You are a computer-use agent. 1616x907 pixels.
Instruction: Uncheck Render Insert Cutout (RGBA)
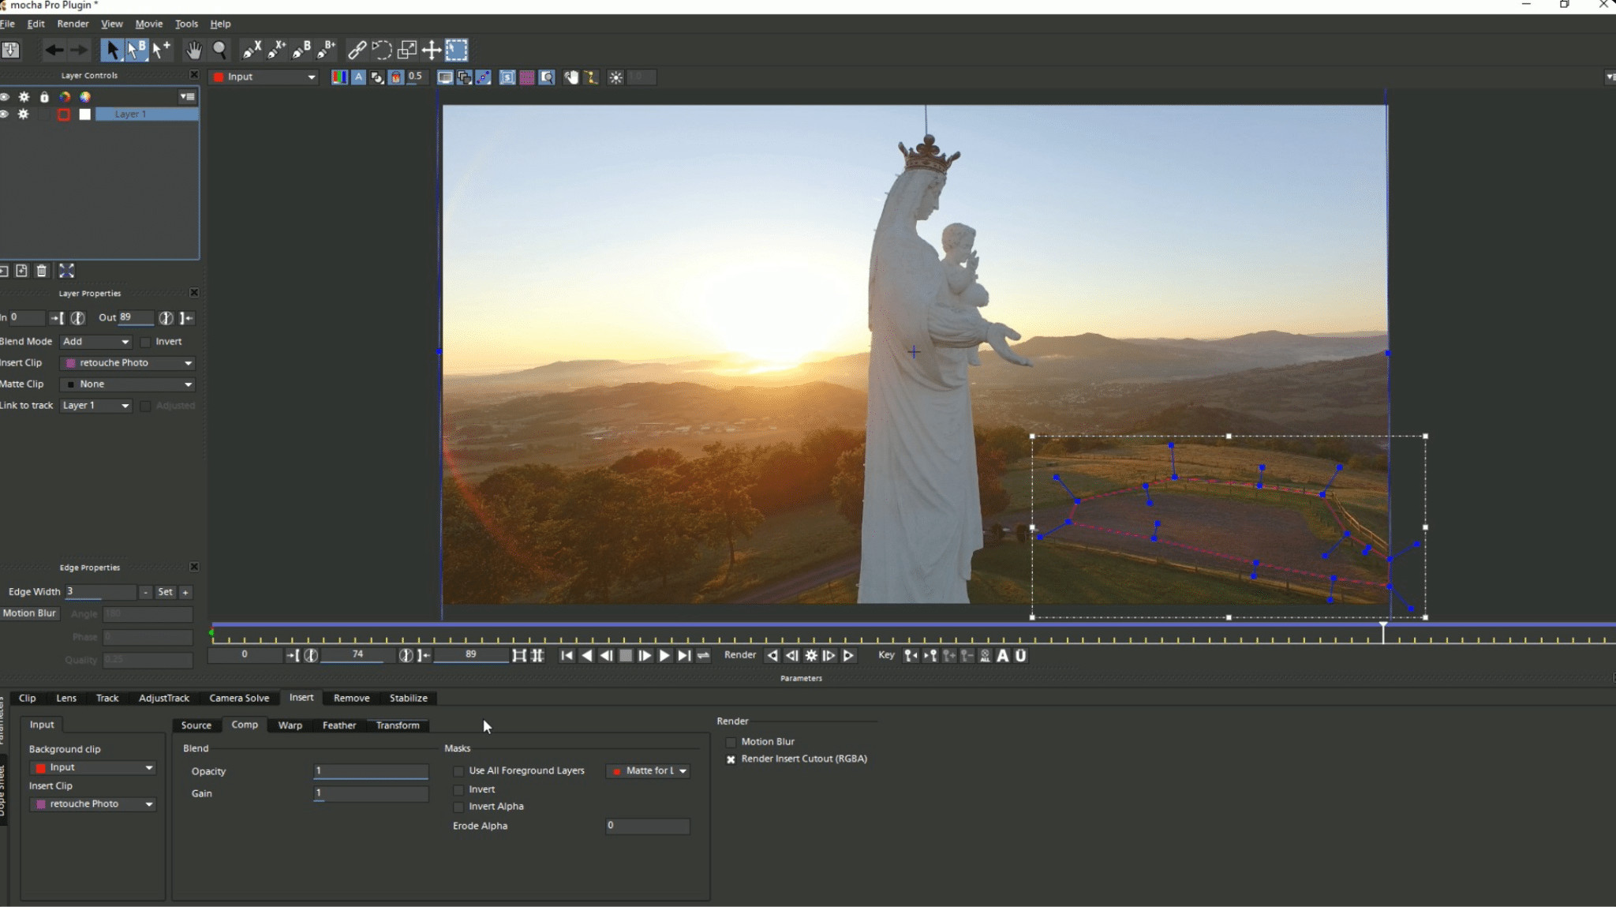click(731, 759)
